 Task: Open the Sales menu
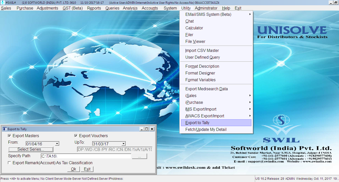(x=6, y=8)
